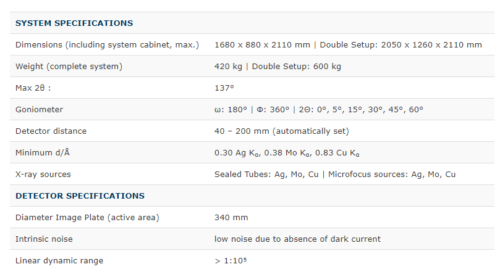Click the 420 kg Double Setup value

coord(278,67)
